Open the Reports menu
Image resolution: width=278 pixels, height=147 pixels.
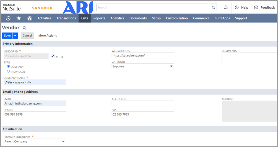(99, 18)
